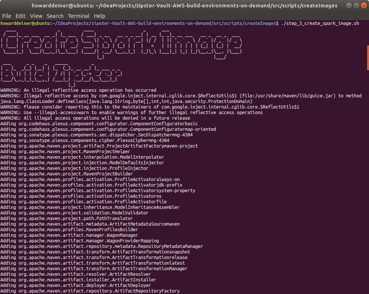Click the RepositoryMetadataManager line

coord(102,246)
